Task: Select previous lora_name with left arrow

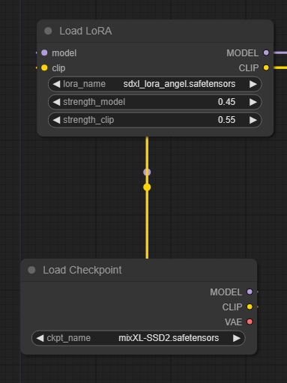Action: tap(56, 84)
